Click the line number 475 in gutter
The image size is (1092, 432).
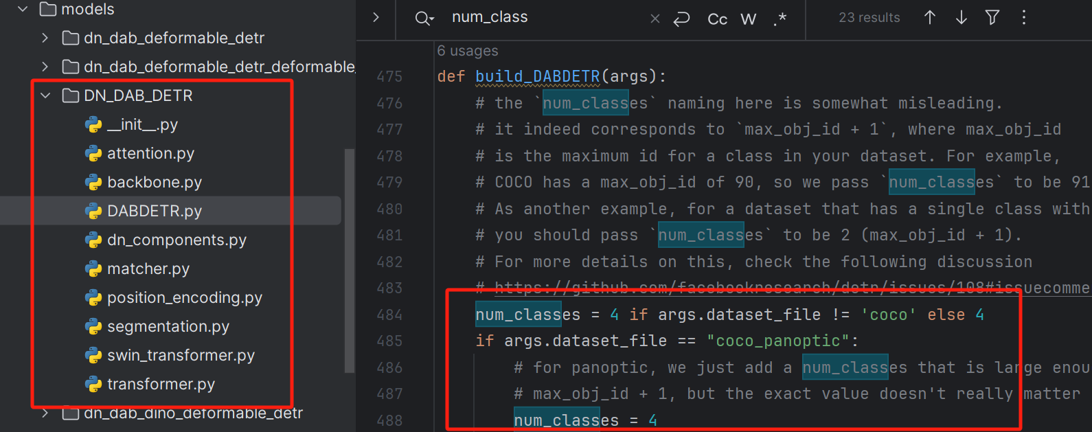389,76
